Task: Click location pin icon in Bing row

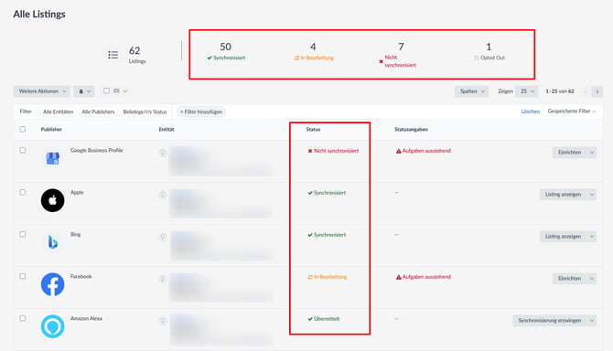Action: click(163, 237)
